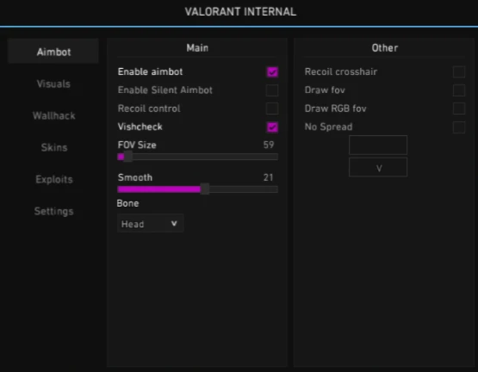Image resolution: width=478 pixels, height=372 pixels.
Task: Tick the Enable Silent Aimbot checkbox
Action: (x=272, y=90)
